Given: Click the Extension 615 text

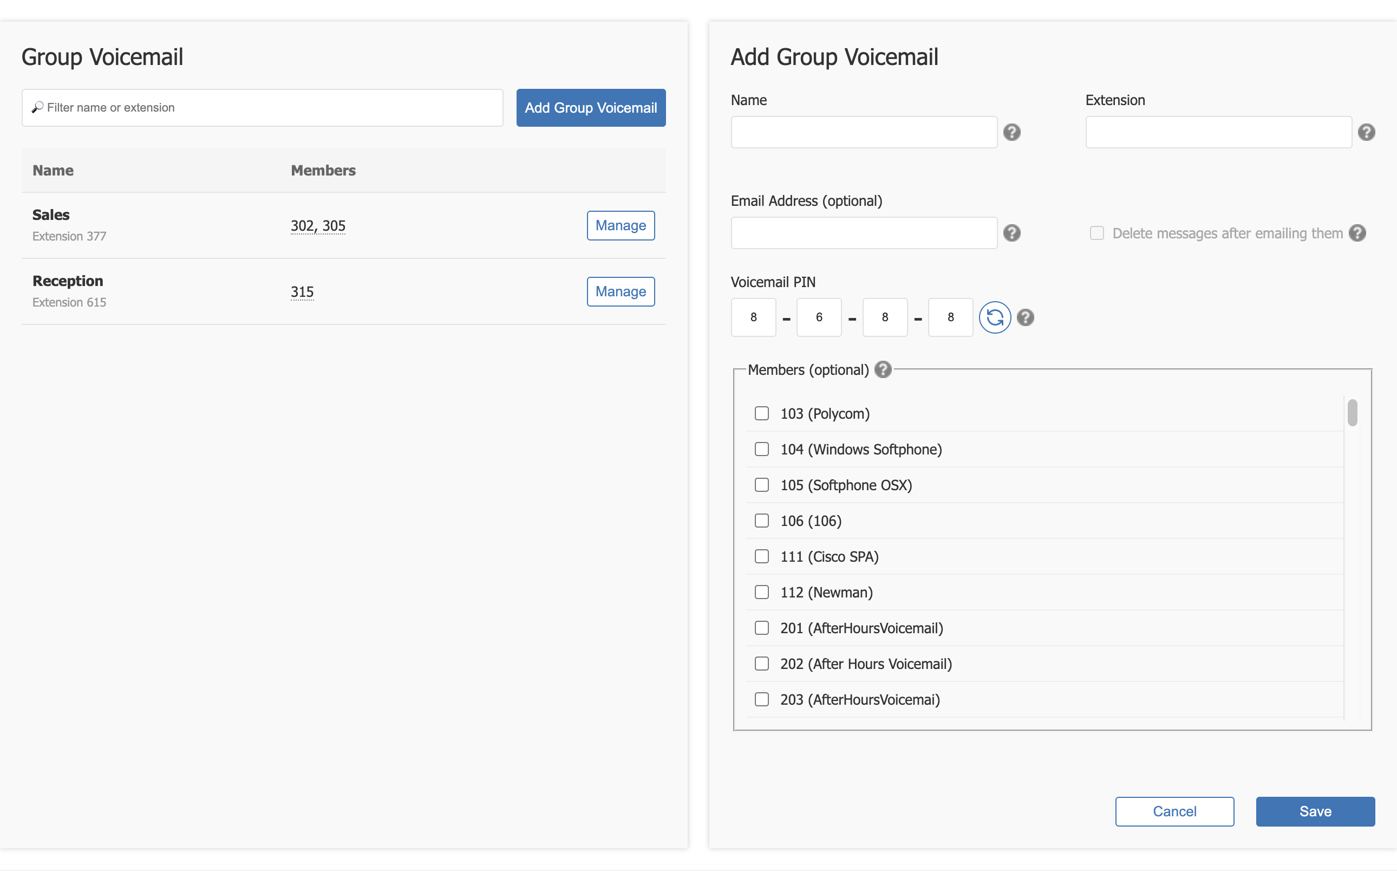Looking at the screenshot, I should click(69, 302).
